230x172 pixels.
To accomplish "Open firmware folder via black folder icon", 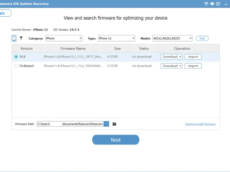I will (114, 124).
